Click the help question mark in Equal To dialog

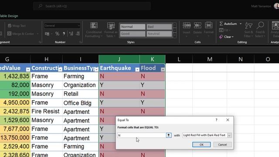tap(216, 120)
